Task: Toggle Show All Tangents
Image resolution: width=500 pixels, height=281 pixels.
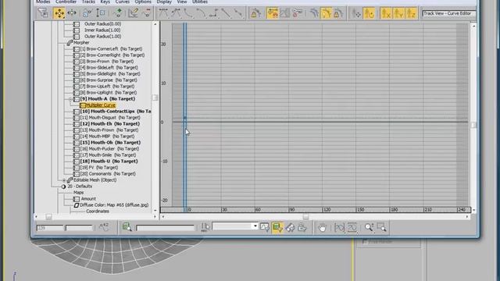Action: 314,13
